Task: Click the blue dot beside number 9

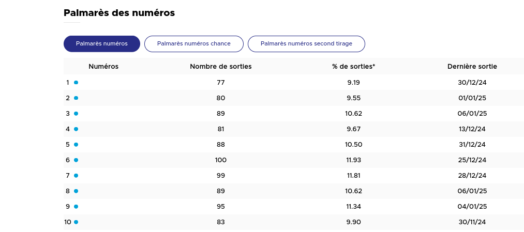Action: tap(76, 207)
